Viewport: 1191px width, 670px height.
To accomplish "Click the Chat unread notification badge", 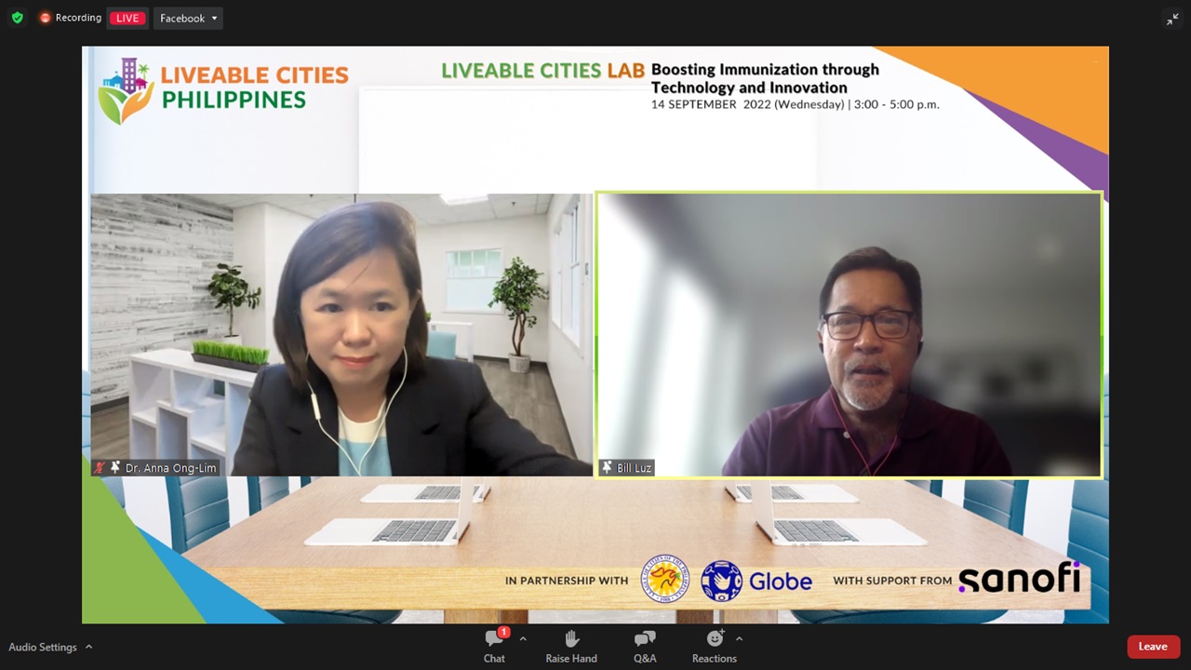I will pos(503,633).
